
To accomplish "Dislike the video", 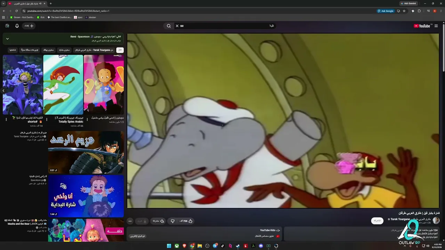I will pos(172,221).
